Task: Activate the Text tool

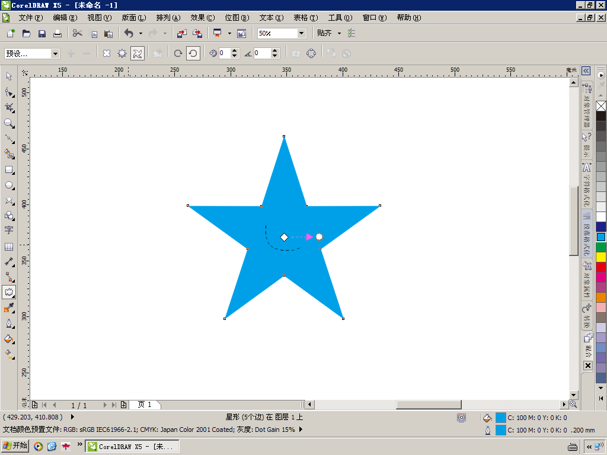Action: tap(9, 230)
